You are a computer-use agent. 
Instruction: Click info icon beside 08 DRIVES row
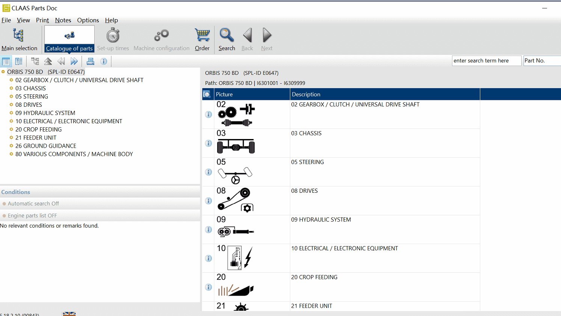click(x=208, y=201)
